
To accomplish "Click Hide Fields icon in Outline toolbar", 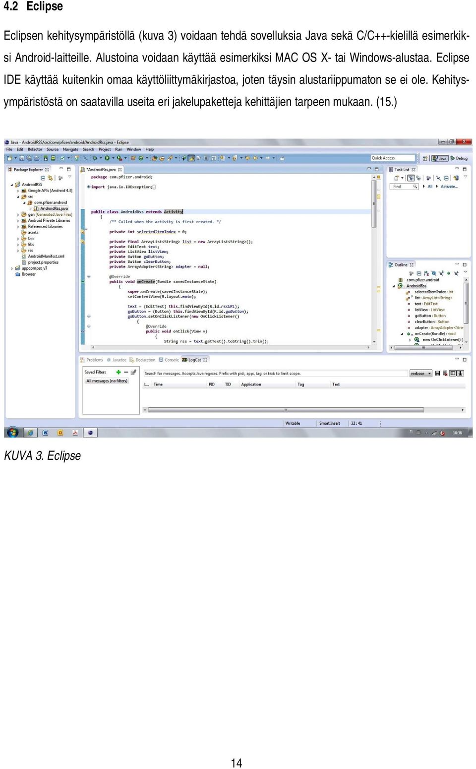I will click(434, 273).
